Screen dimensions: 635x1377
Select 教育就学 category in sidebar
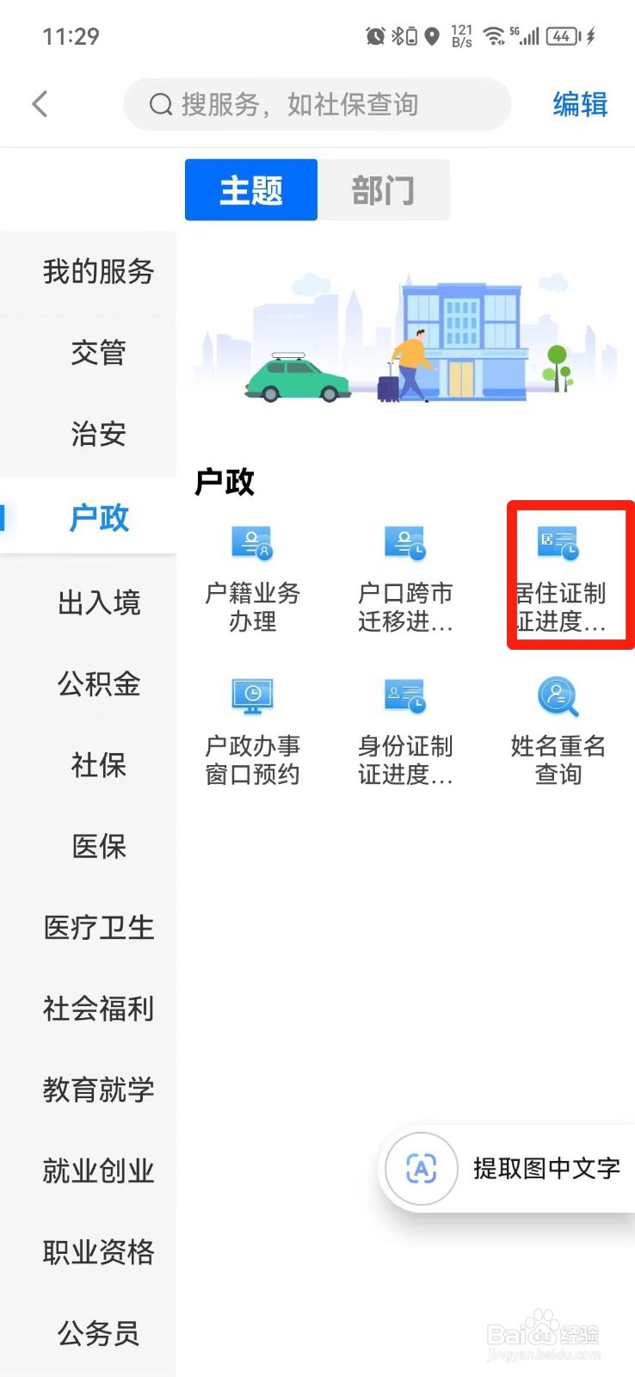(98, 1090)
